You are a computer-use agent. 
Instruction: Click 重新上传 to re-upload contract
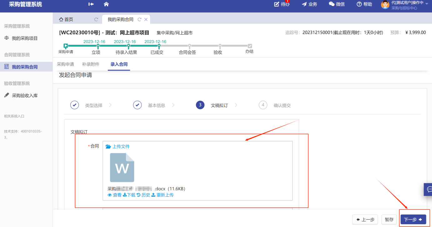(162, 195)
